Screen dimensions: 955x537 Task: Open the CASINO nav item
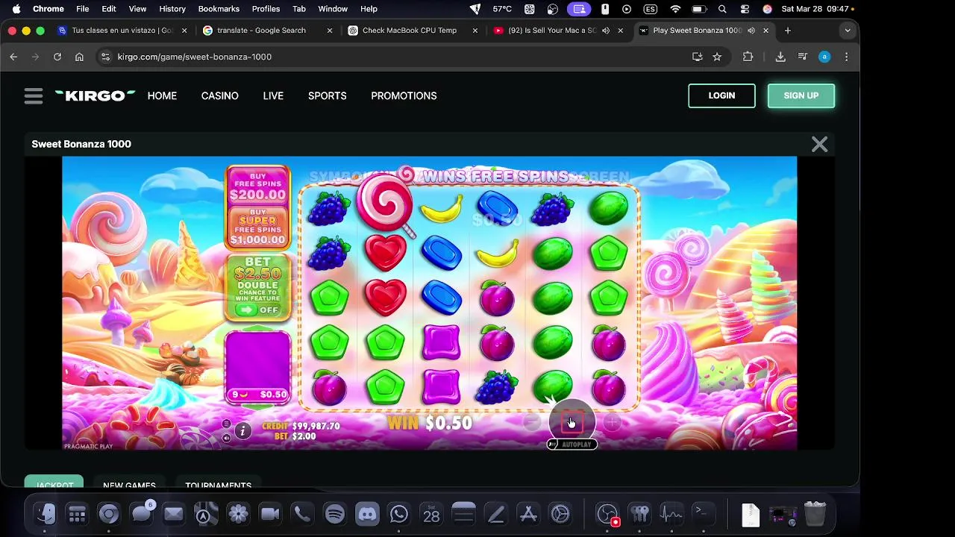[x=219, y=95]
